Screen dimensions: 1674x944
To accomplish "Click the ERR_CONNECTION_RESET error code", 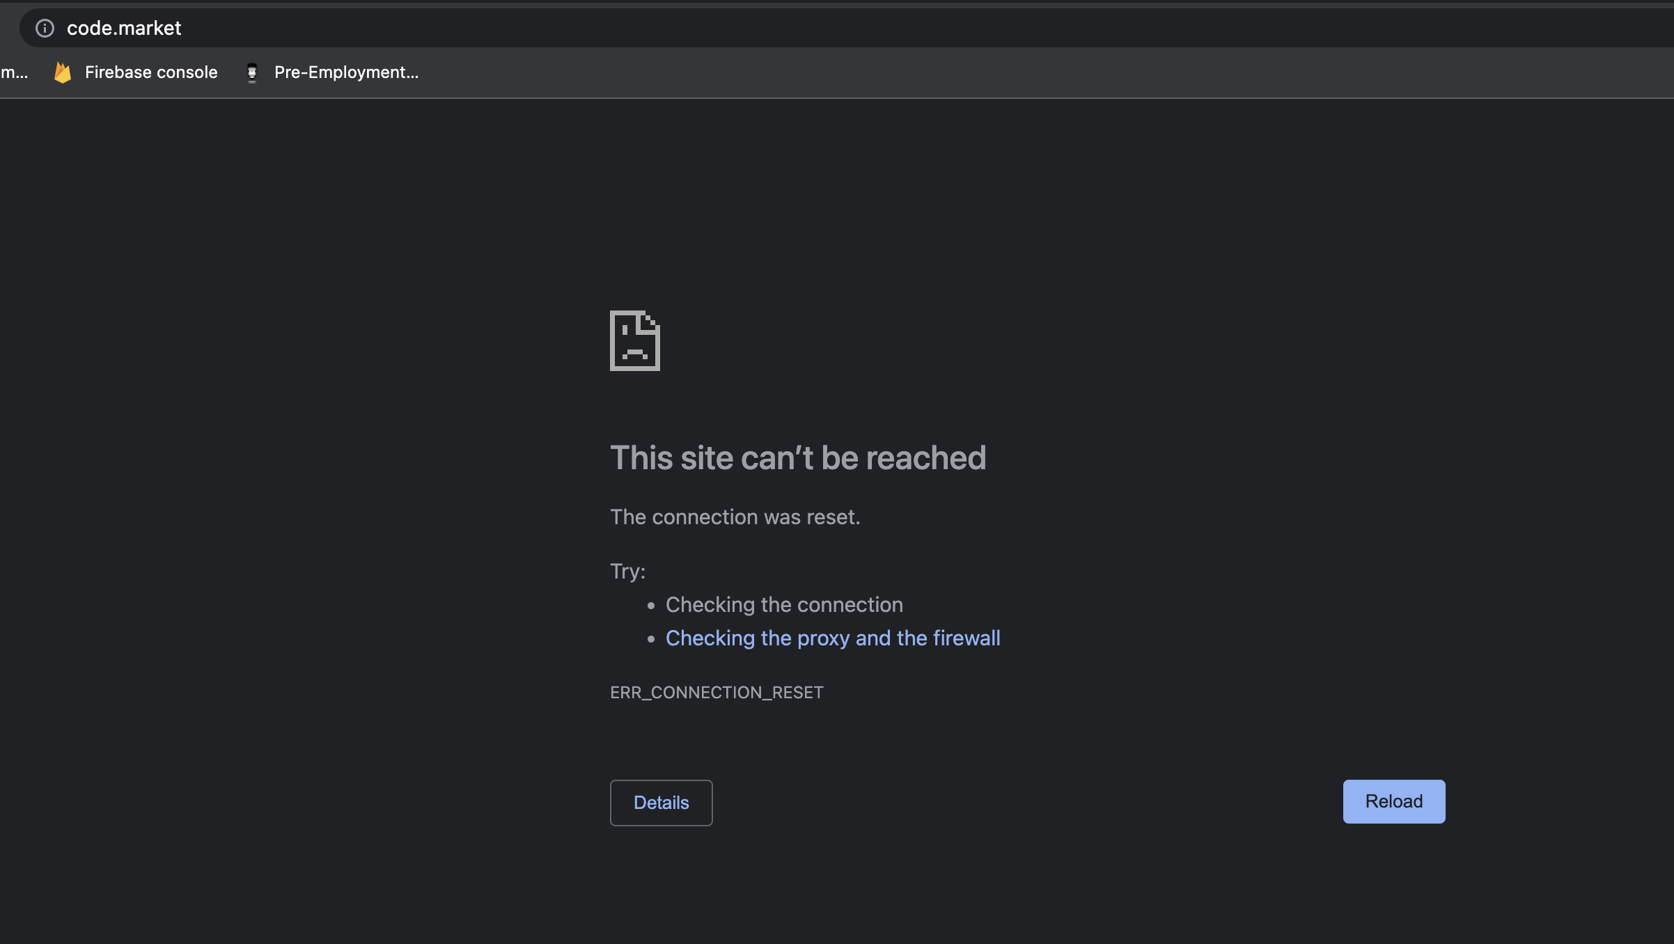I will (717, 693).
